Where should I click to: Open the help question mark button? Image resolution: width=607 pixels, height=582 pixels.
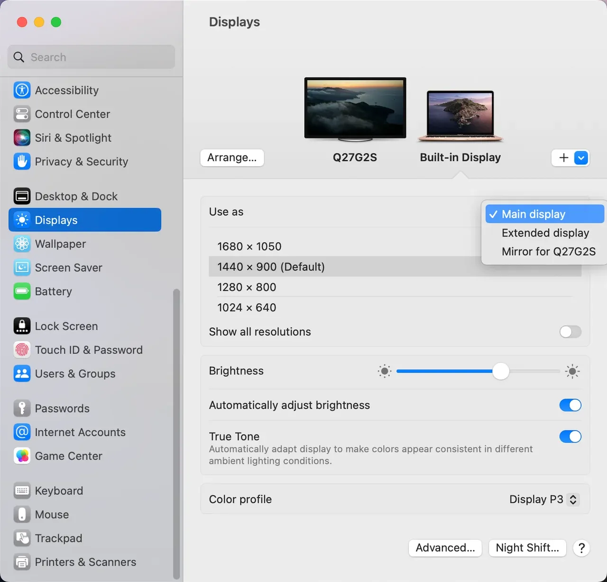(x=581, y=548)
